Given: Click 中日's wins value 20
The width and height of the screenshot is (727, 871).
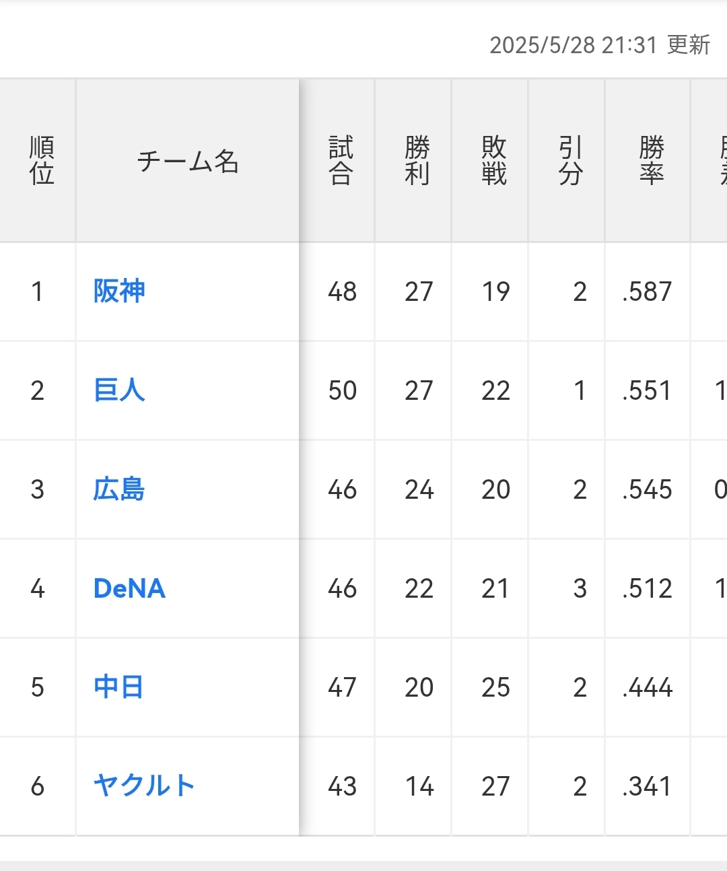Looking at the screenshot, I should click(419, 688).
